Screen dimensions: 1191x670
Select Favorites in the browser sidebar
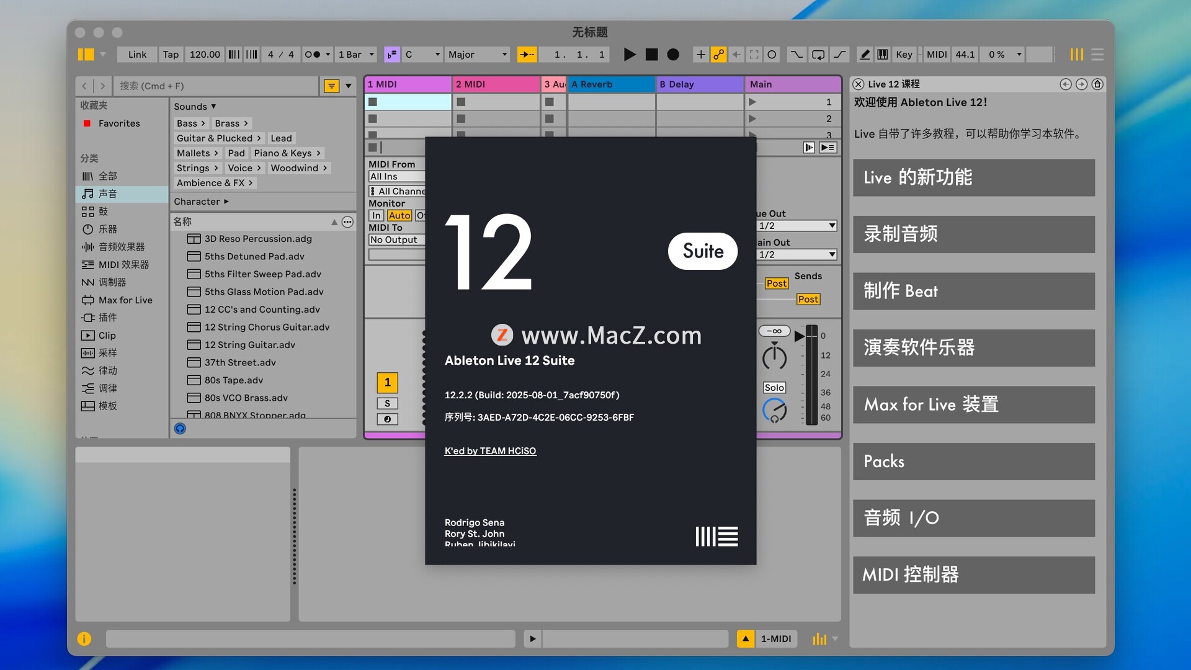(x=119, y=123)
